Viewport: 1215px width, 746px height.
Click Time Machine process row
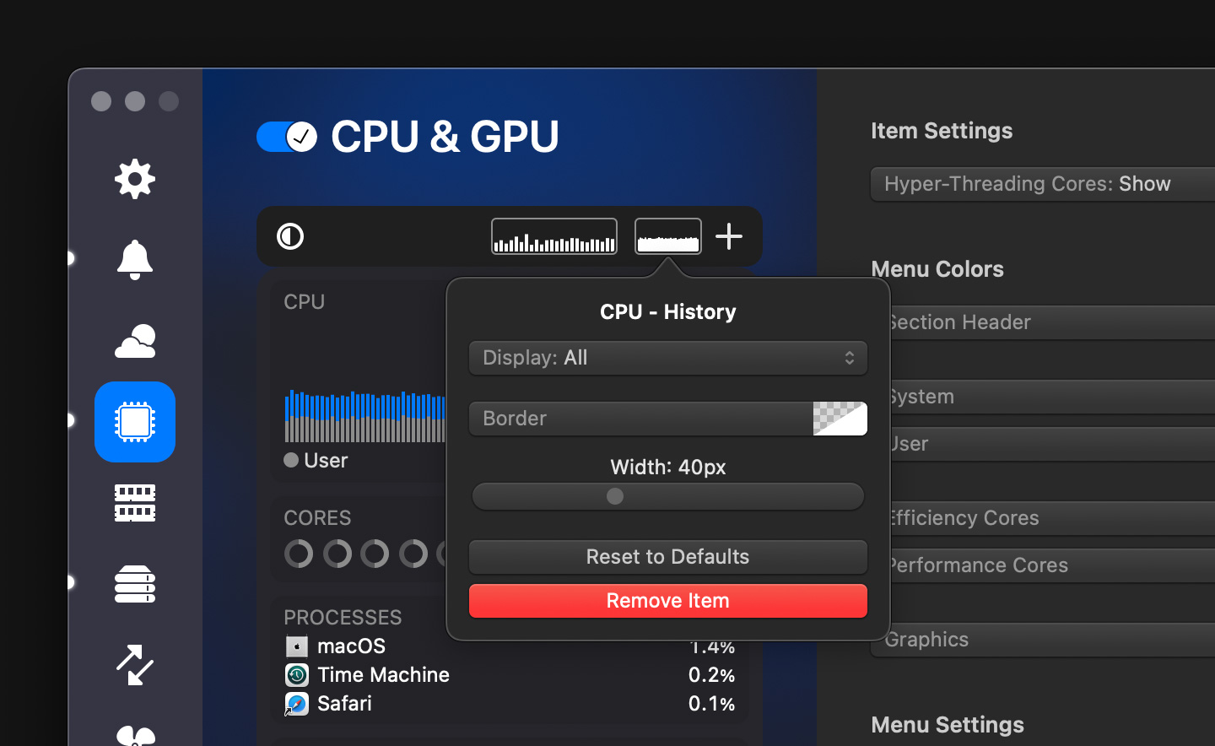tap(510, 675)
